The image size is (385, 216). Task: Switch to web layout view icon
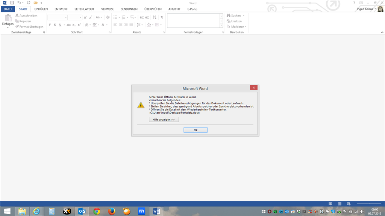(349, 204)
